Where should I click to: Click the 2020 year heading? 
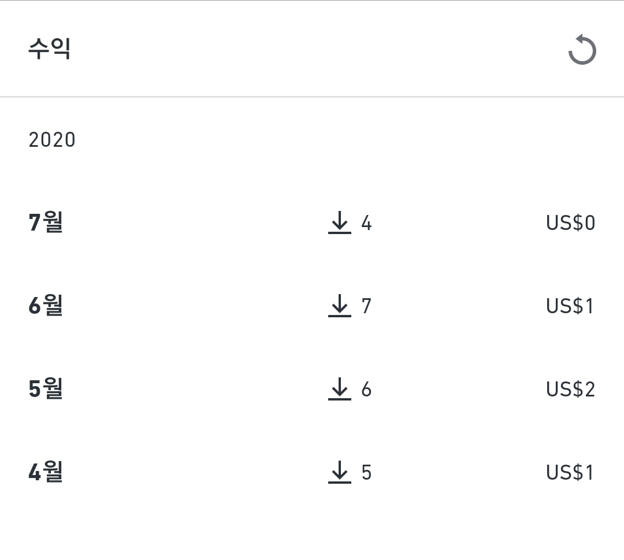point(52,140)
